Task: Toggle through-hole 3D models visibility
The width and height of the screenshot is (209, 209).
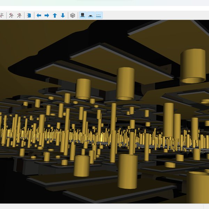Action: pos(83,15)
